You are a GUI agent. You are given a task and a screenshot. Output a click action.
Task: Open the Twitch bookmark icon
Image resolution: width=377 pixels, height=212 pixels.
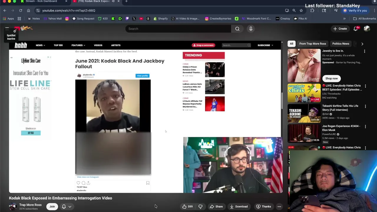[127, 19]
